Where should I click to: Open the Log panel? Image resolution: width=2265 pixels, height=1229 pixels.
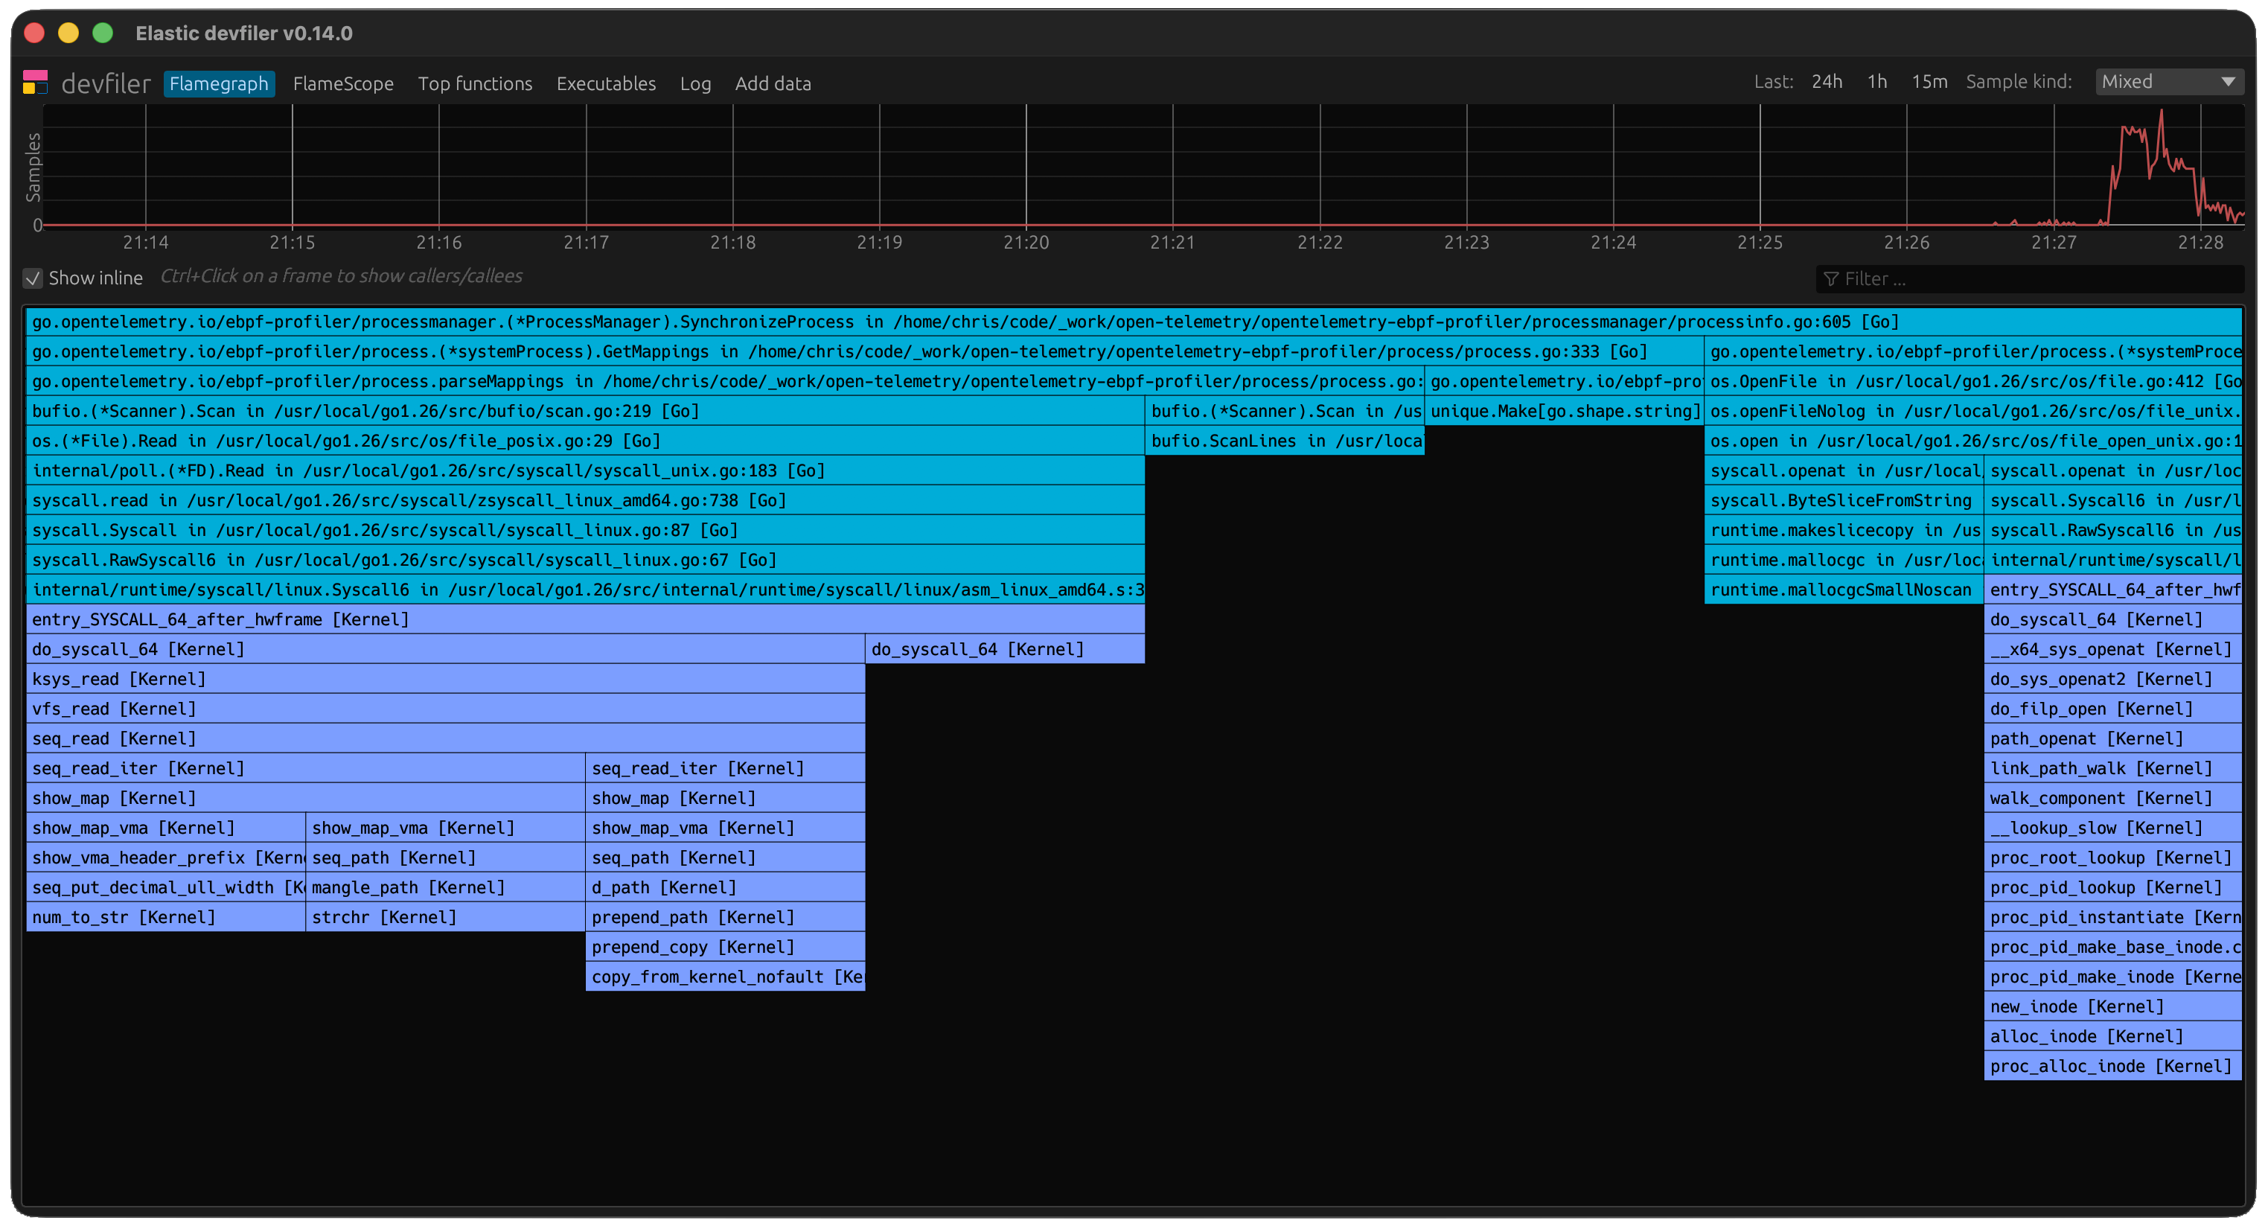[x=695, y=83]
